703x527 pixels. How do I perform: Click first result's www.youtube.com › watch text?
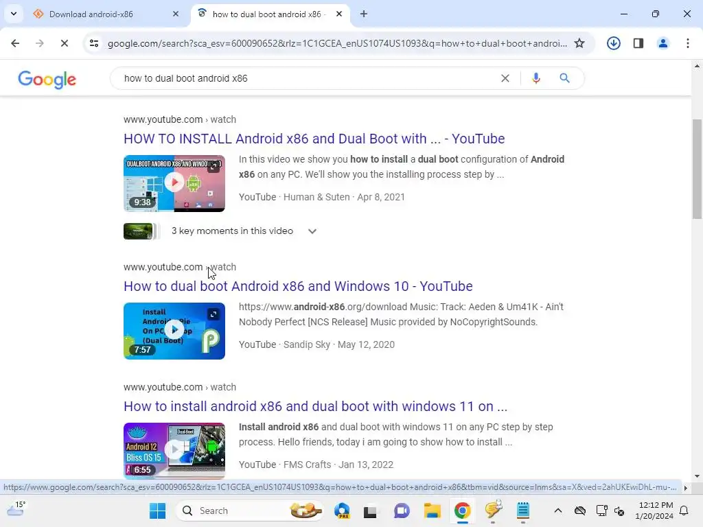tap(180, 119)
